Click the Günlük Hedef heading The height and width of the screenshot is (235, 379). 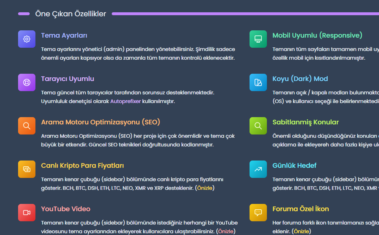pyautogui.click(x=294, y=166)
